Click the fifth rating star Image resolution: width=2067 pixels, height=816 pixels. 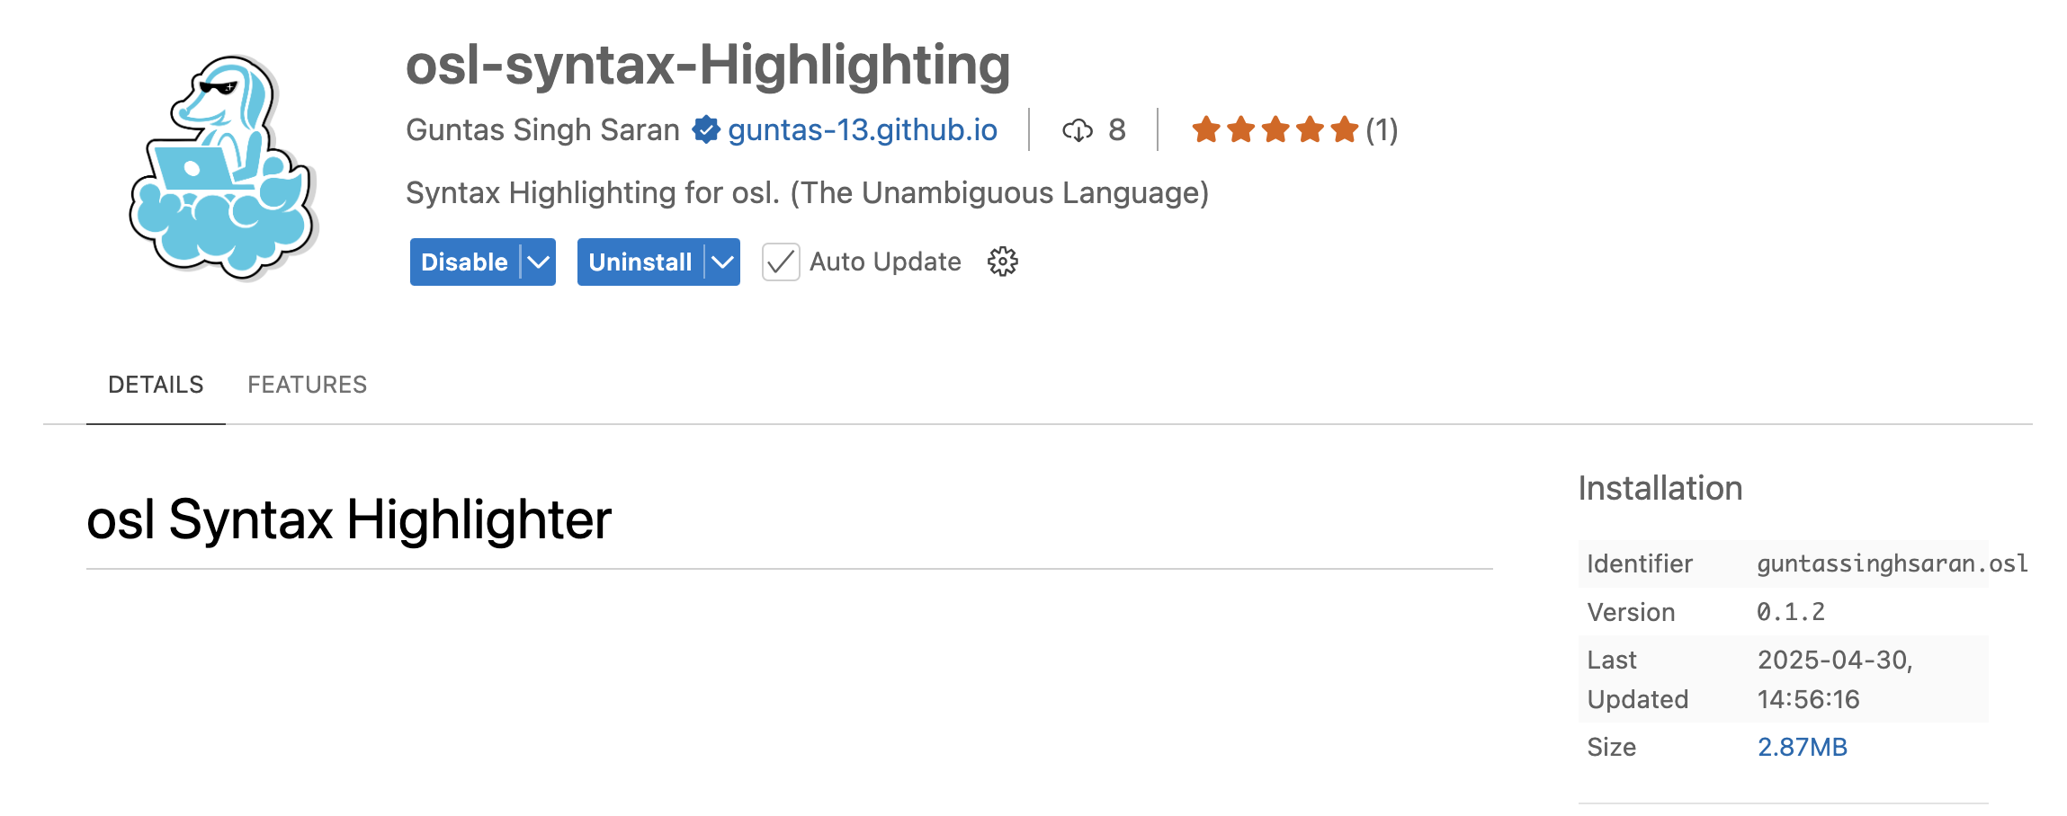[1344, 129]
